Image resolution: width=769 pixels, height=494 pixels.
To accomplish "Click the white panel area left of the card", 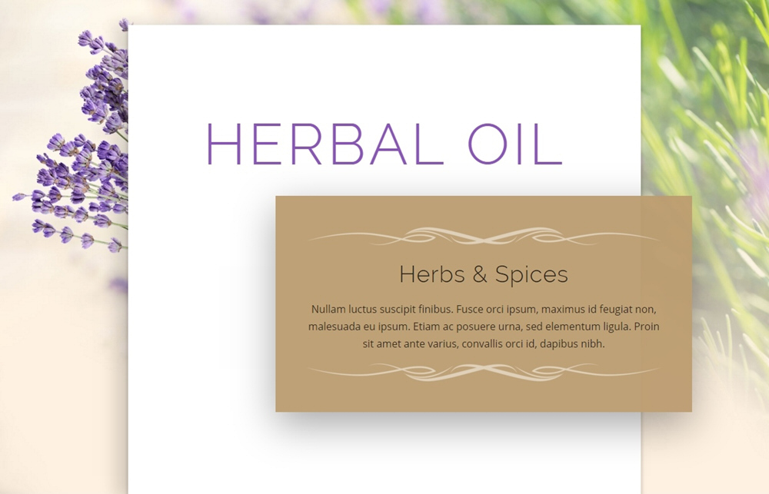I will [x=201, y=303].
